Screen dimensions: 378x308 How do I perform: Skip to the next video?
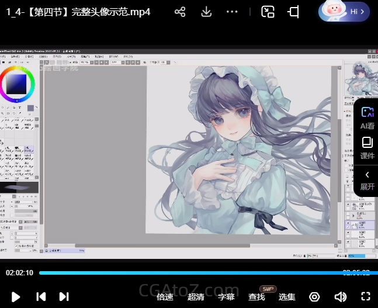(x=64, y=296)
